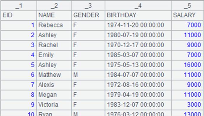Image resolution: width=204 pixels, height=116 pixels.
Task: Select the Matthew name cell
Action: pyautogui.click(x=54, y=75)
